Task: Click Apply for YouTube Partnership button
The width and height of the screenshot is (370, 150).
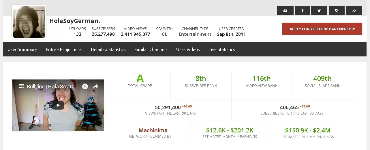Action: point(322,29)
